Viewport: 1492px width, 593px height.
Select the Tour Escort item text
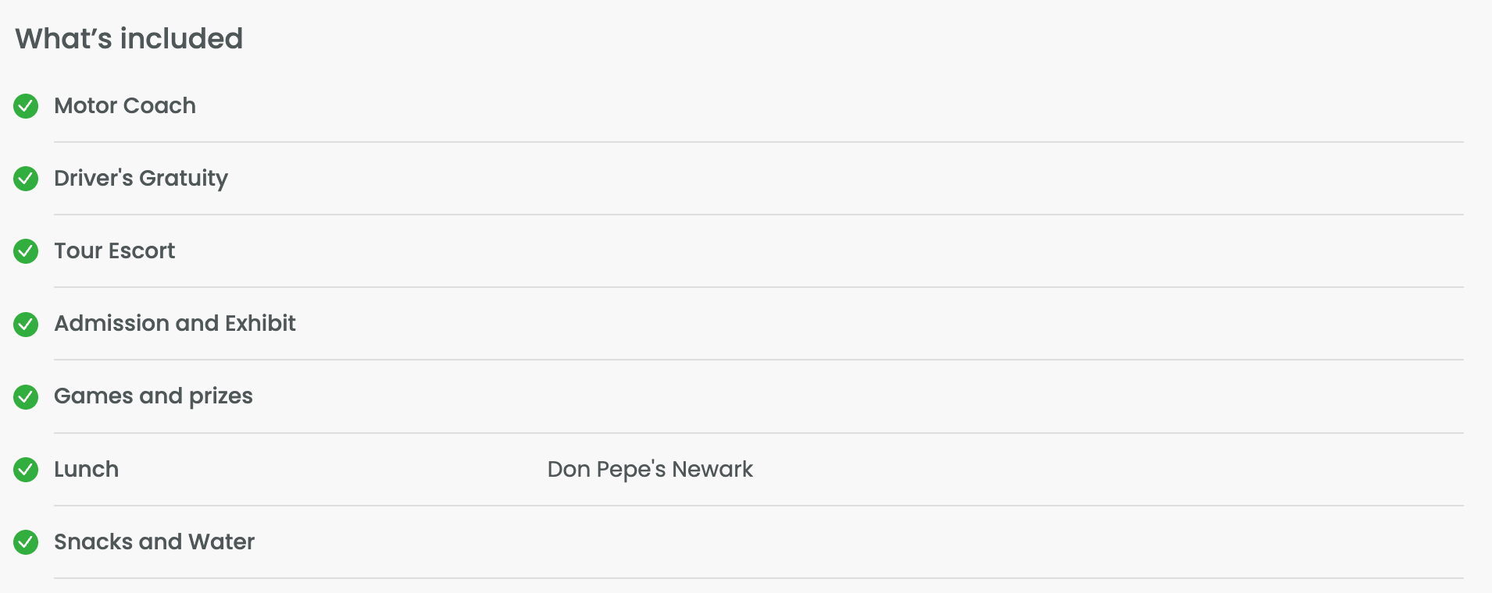tap(115, 250)
